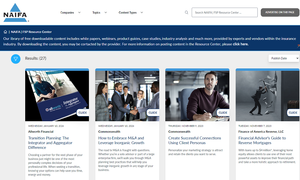Screen dimensions: 300x180
Task: Click GUIDE badge on Allworth card
Action: coord(83,113)
